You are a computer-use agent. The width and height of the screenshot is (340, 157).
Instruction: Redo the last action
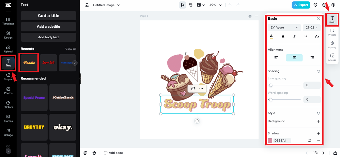pos(238,5)
